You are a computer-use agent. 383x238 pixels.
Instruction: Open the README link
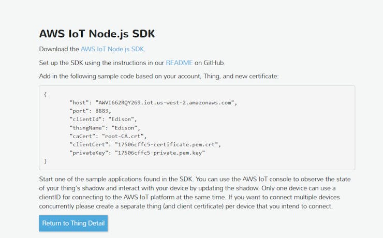click(179, 63)
